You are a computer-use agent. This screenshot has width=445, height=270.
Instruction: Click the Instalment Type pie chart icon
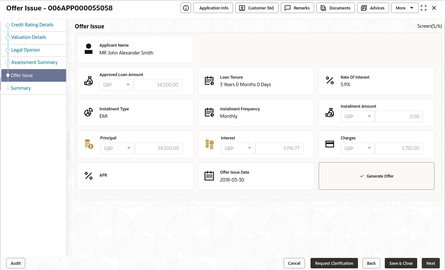click(89, 113)
